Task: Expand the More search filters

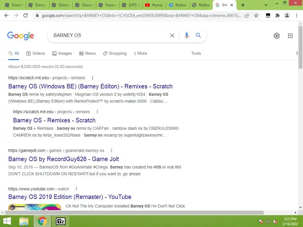Action: [141, 53]
